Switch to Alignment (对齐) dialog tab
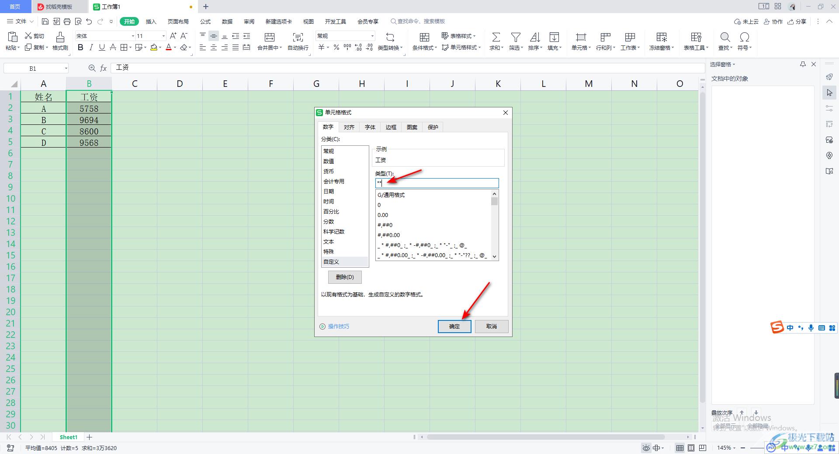839x454 pixels. (349, 127)
